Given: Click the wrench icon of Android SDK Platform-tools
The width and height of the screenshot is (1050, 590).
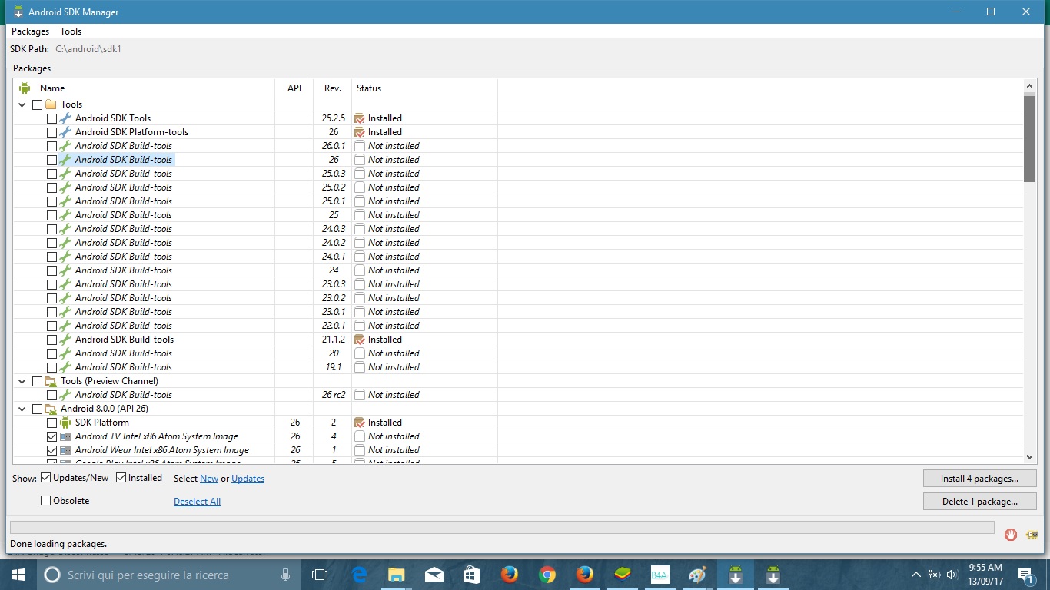Looking at the screenshot, I should pos(65,132).
